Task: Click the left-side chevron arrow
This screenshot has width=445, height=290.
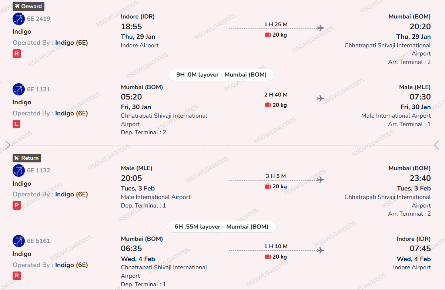Action: coord(8,145)
